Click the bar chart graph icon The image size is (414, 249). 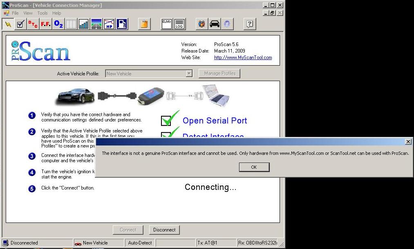(84, 24)
